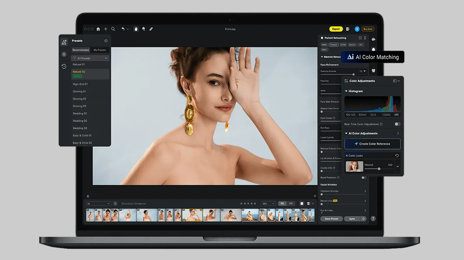
Task: Select the magnifier zoom tool
Action: tap(113, 29)
